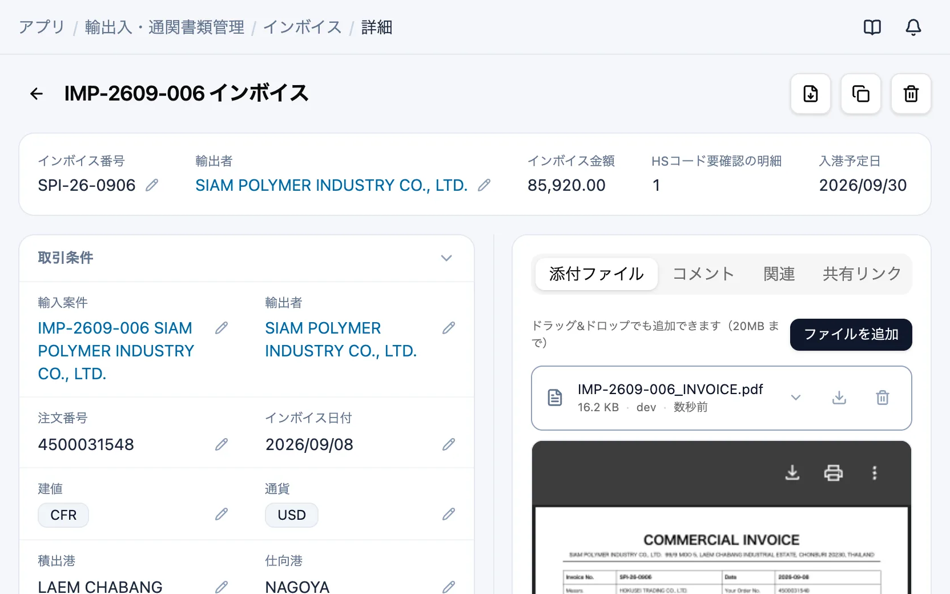Go to 輸出入・通関書類管理 breadcrumb
Screen dimensions: 950x594
tap(164, 27)
